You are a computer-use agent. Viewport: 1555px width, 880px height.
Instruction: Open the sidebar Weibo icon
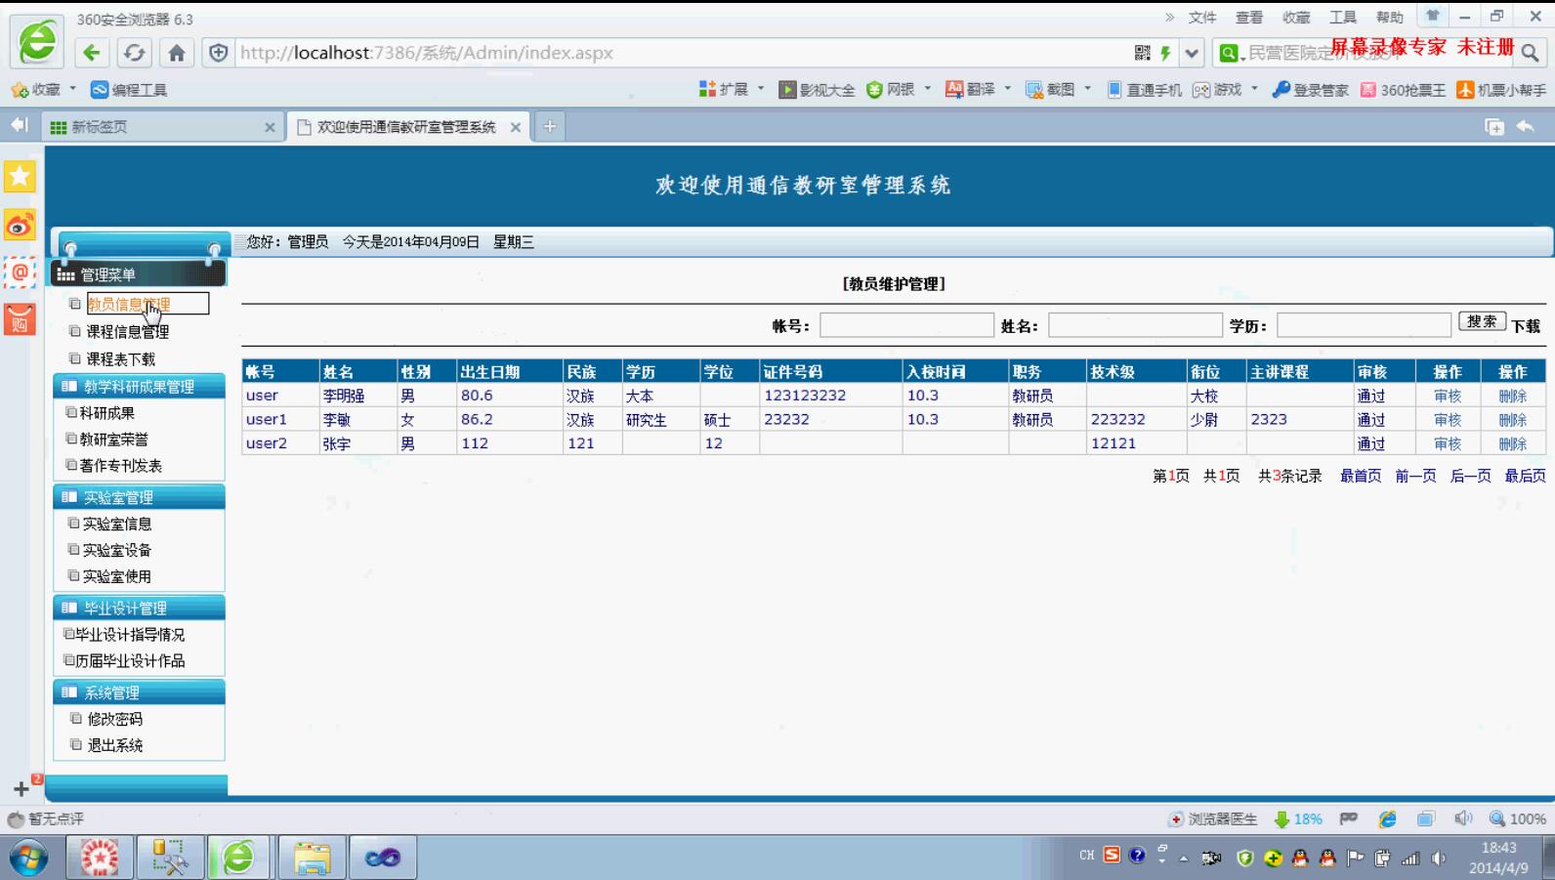[20, 225]
